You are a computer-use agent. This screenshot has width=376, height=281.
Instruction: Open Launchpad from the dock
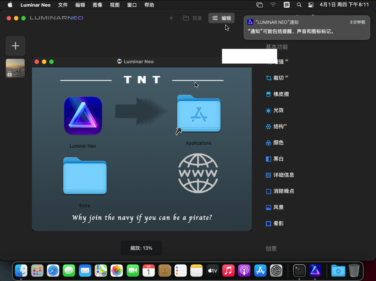tap(37, 271)
